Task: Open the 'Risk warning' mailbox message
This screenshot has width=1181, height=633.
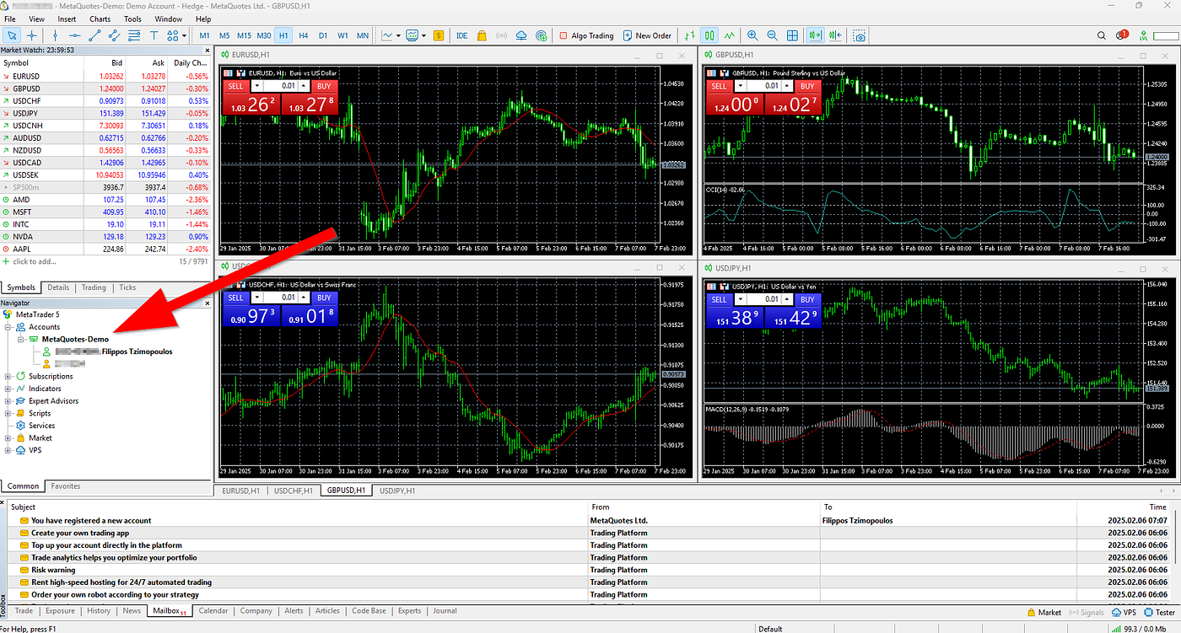Action: click(x=53, y=570)
